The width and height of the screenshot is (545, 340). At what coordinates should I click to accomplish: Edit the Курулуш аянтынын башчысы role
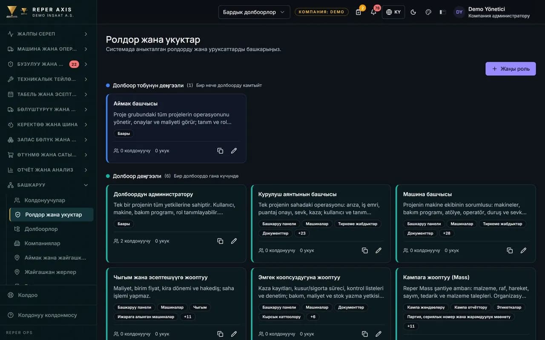click(x=379, y=250)
